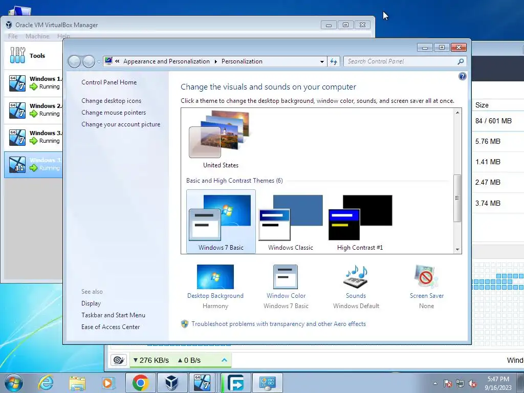Switch to Chrome on taskbar
The image size is (524, 393).
(140, 383)
